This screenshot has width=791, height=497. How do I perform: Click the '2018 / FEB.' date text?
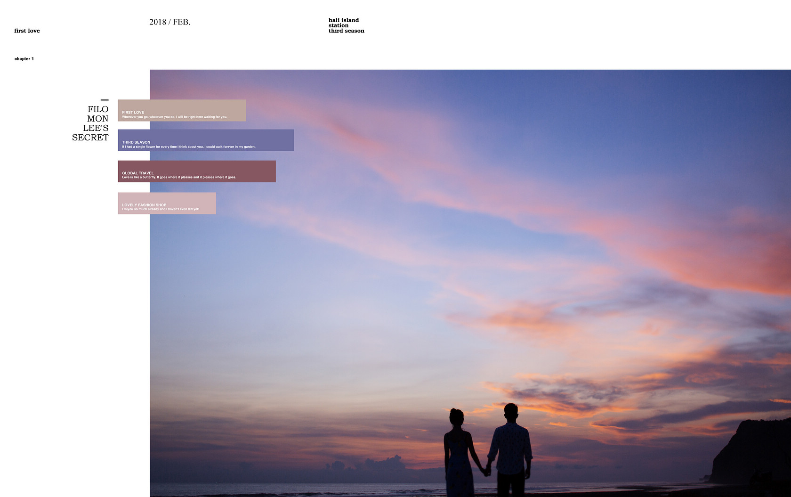coord(169,22)
